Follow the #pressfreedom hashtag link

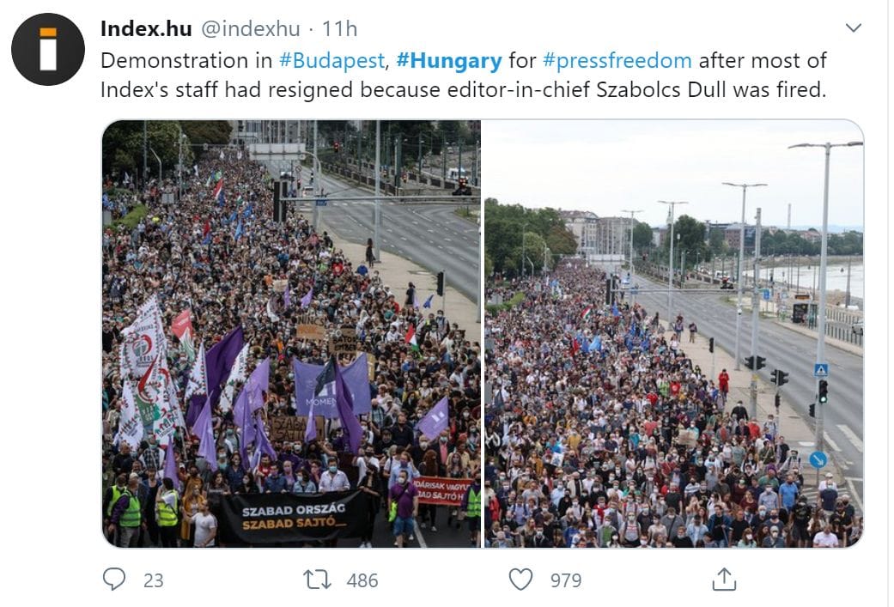click(x=617, y=60)
